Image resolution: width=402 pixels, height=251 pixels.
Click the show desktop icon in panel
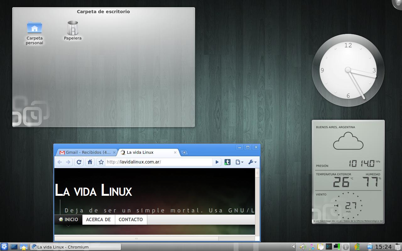[x=14, y=247]
